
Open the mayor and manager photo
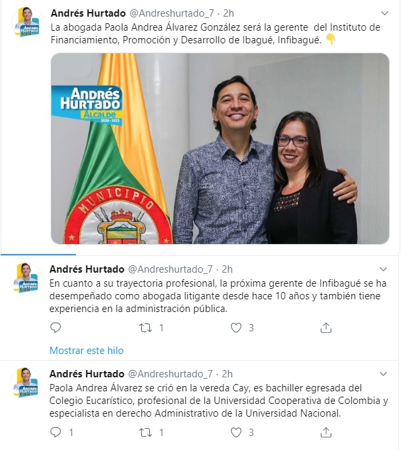pos(220,149)
